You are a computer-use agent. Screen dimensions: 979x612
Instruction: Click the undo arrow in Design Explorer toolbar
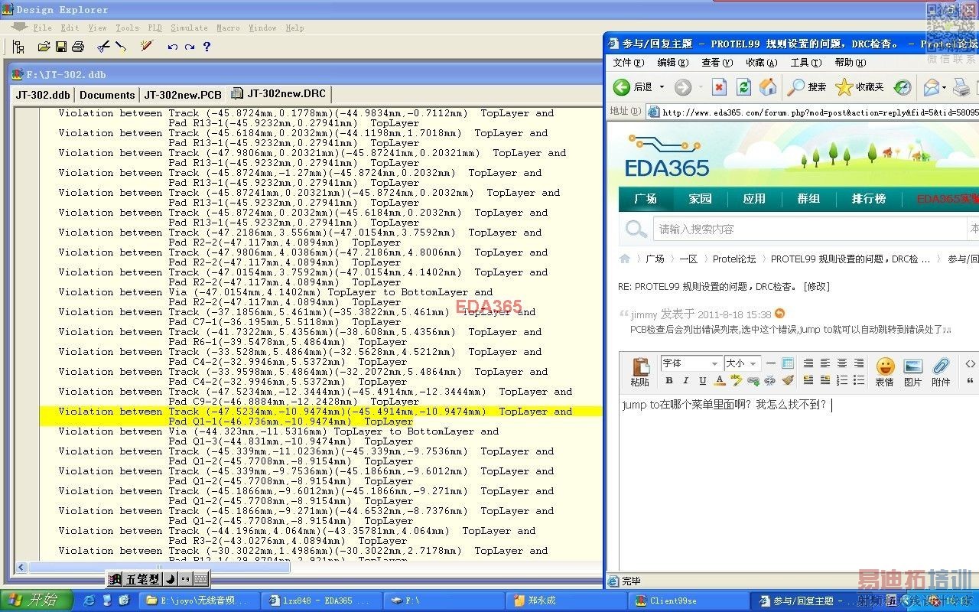coord(172,47)
